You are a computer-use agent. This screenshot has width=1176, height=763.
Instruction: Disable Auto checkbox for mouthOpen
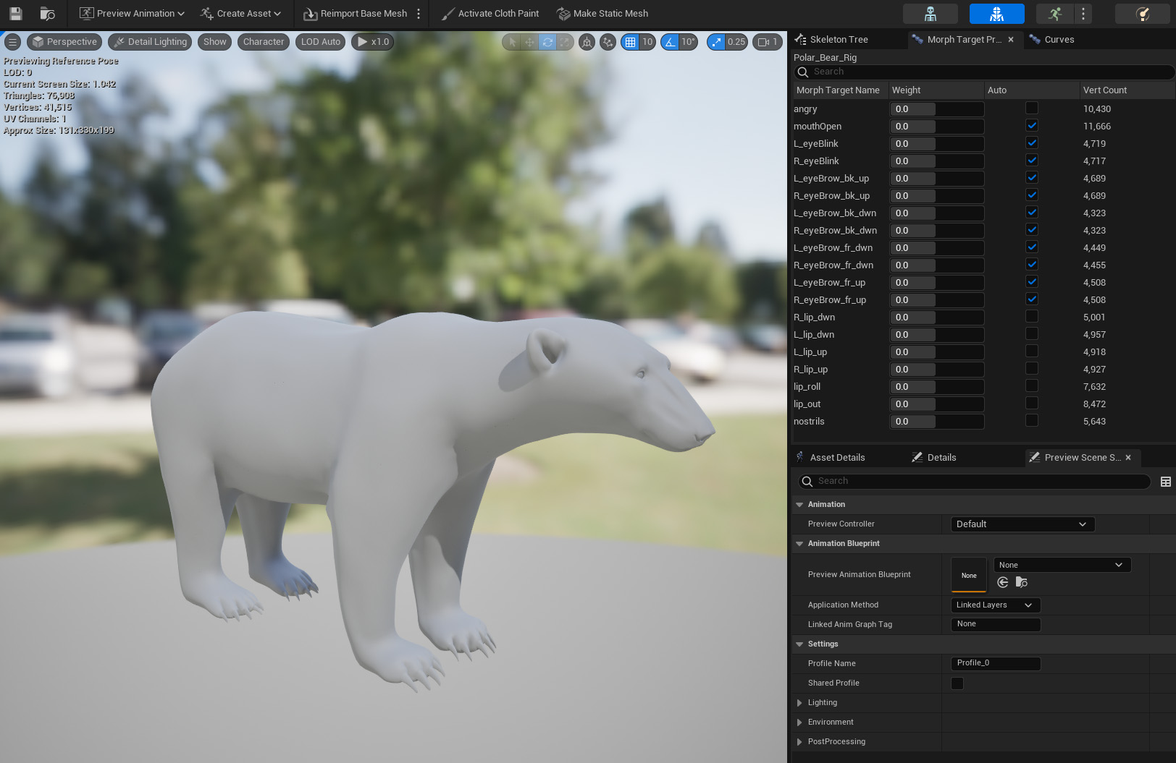(x=1032, y=126)
